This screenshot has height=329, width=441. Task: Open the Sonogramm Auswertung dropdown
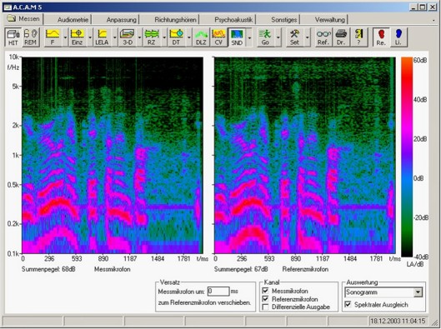click(383, 292)
